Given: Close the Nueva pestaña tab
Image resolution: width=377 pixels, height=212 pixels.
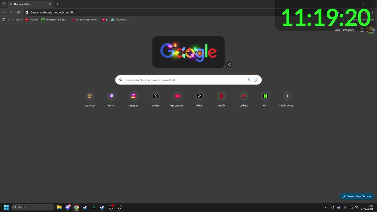Looking at the screenshot, I should (x=50, y=4).
